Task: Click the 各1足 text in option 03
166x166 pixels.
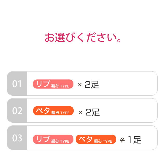Action: coord(130,140)
